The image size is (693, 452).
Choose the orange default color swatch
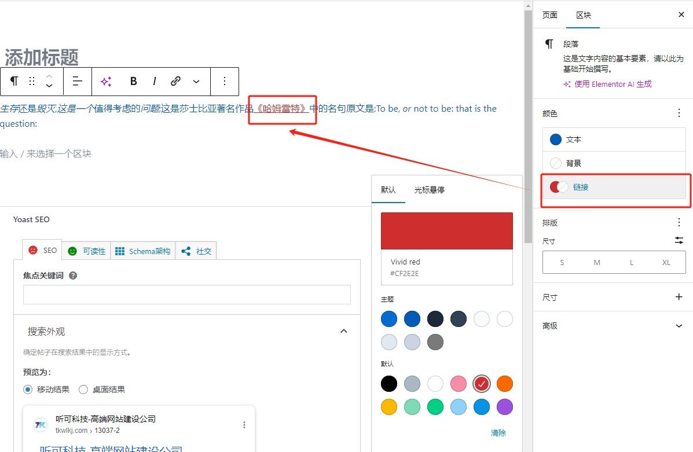pyautogui.click(x=505, y=384)
